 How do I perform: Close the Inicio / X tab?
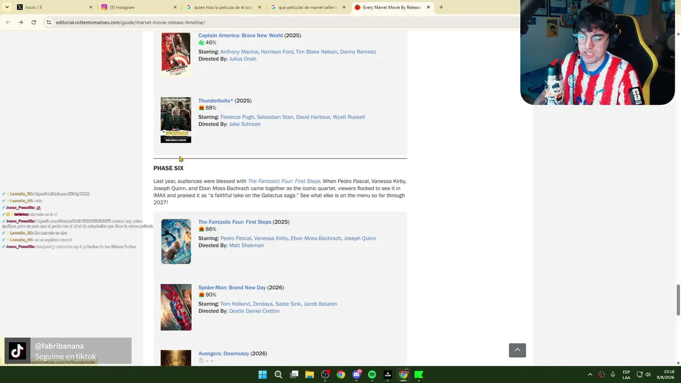pos(90,7)
